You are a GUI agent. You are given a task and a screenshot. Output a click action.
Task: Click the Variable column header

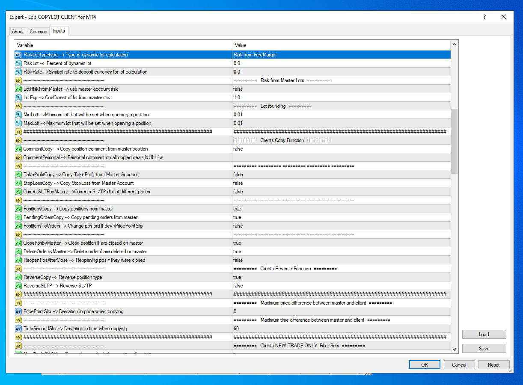123,45
